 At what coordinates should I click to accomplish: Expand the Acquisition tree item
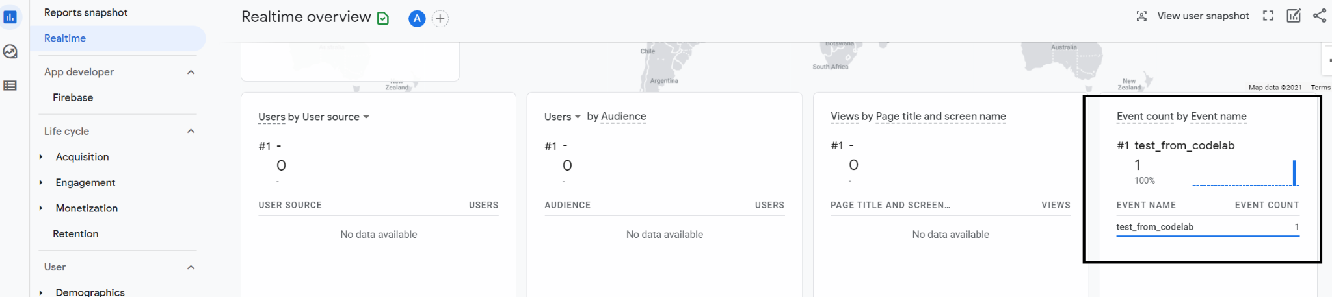pos(41,157)
